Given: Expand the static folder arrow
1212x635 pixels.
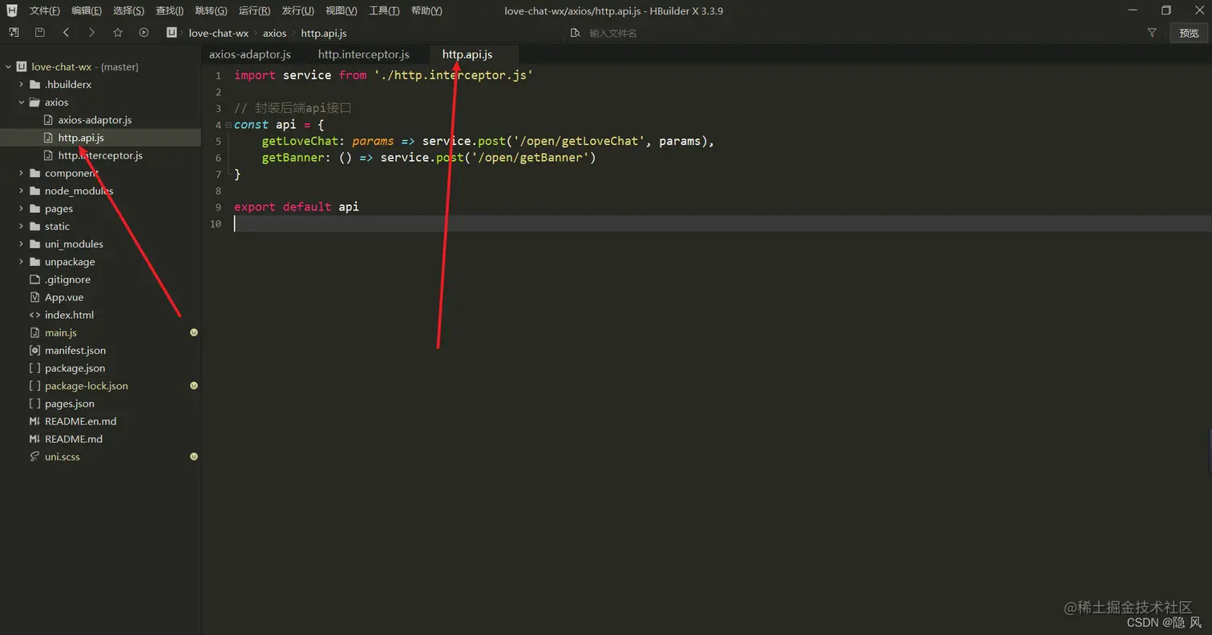Looking at the screenshot, I should 22,226.
